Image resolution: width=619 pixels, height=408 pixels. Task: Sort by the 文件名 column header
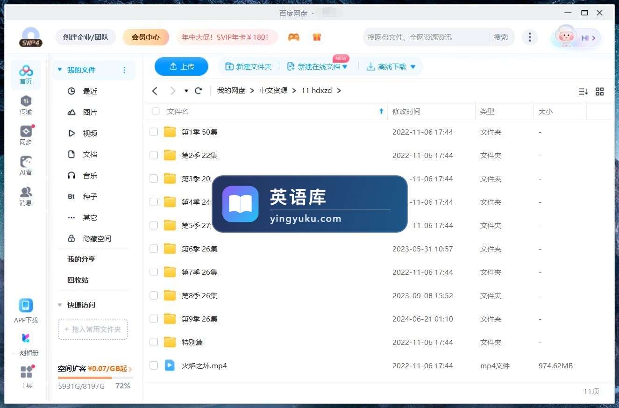coord(178,111)
